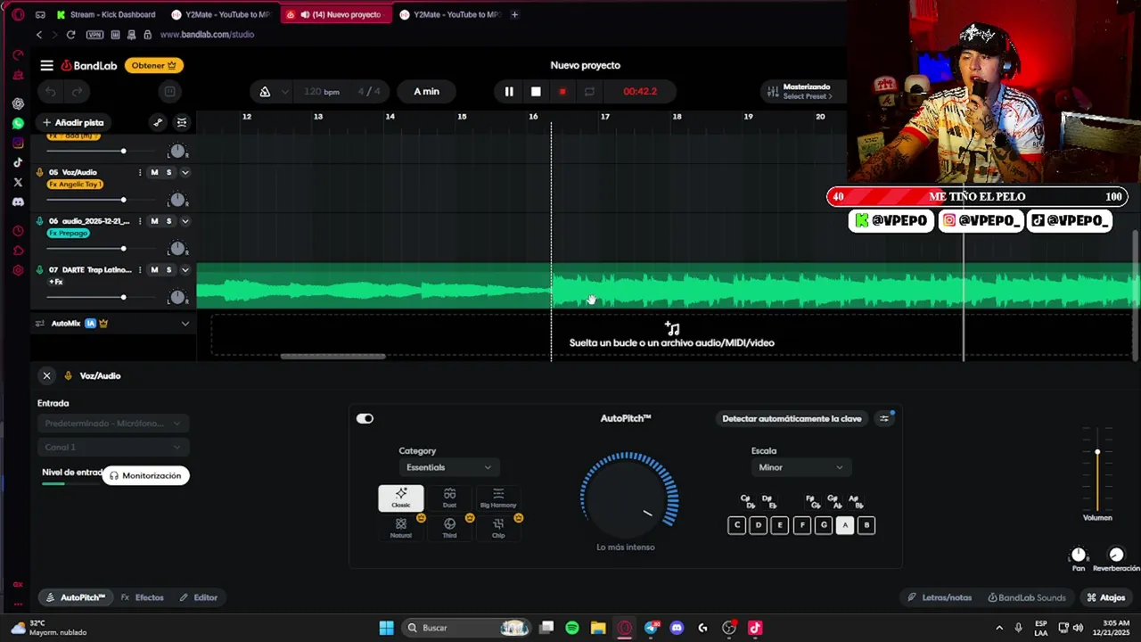Switch to the AutoPitch tab
1141x642 pixels.
pyautogui.click(x=75, y=597)
